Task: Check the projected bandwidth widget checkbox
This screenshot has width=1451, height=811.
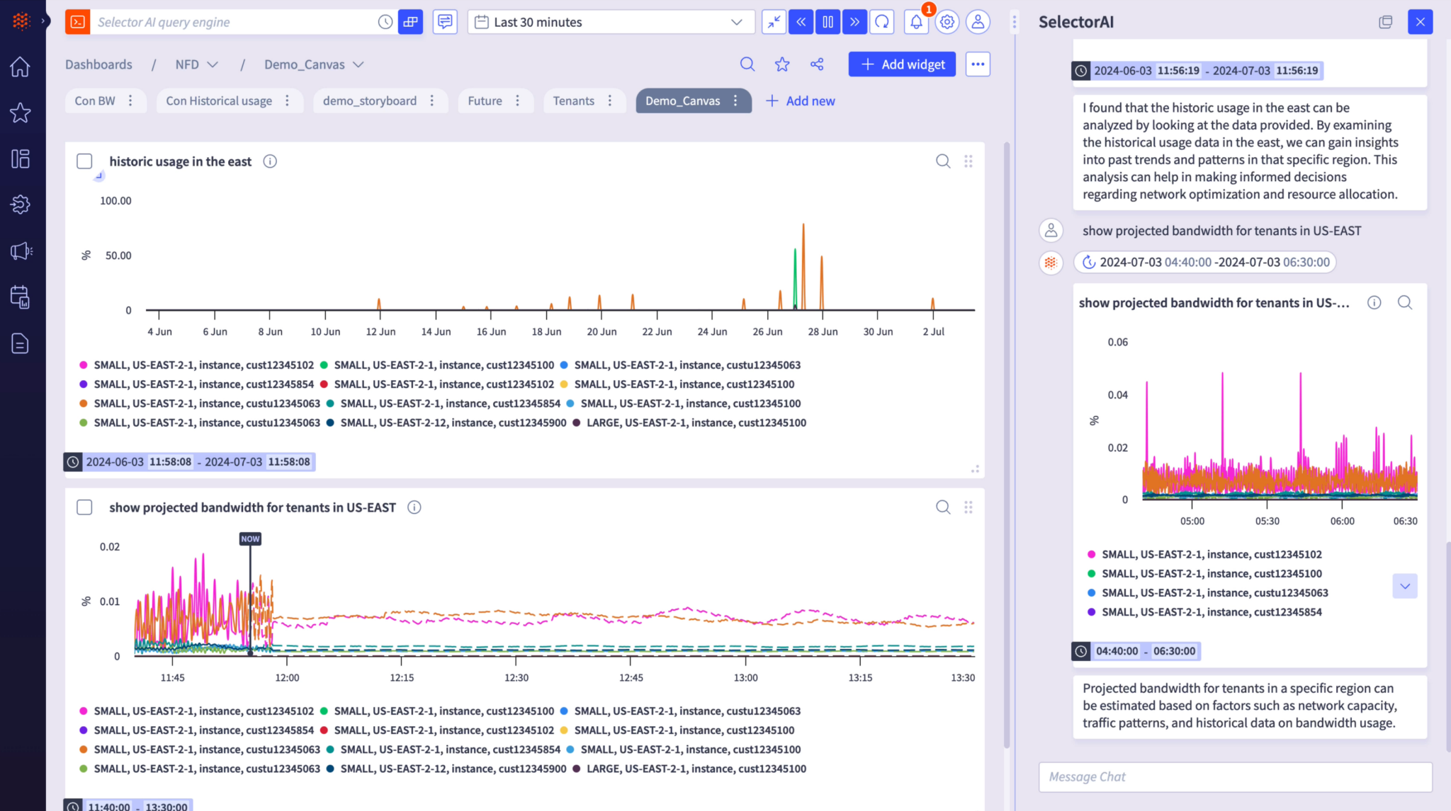Action: point(84,507)
